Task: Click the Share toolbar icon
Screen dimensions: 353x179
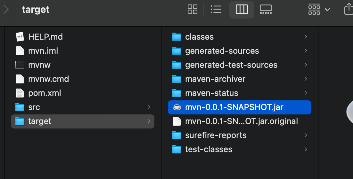Action: 349,10
